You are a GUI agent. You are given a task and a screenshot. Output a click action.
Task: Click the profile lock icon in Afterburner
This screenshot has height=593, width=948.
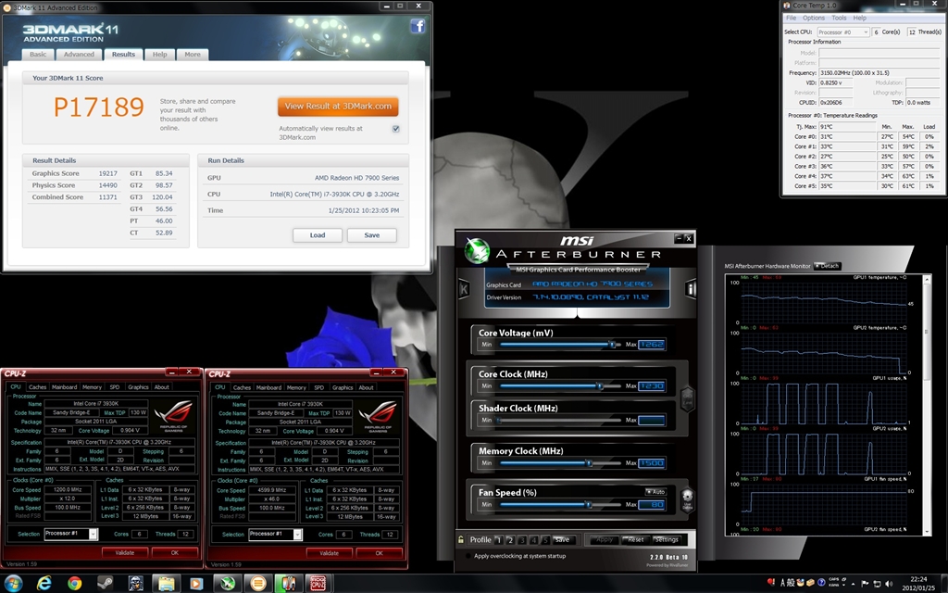coord(461,540)
